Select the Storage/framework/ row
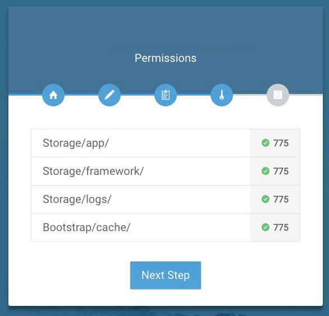Image resolution: width=329 pixels, height=316 pixels. [x=166, y=171]
